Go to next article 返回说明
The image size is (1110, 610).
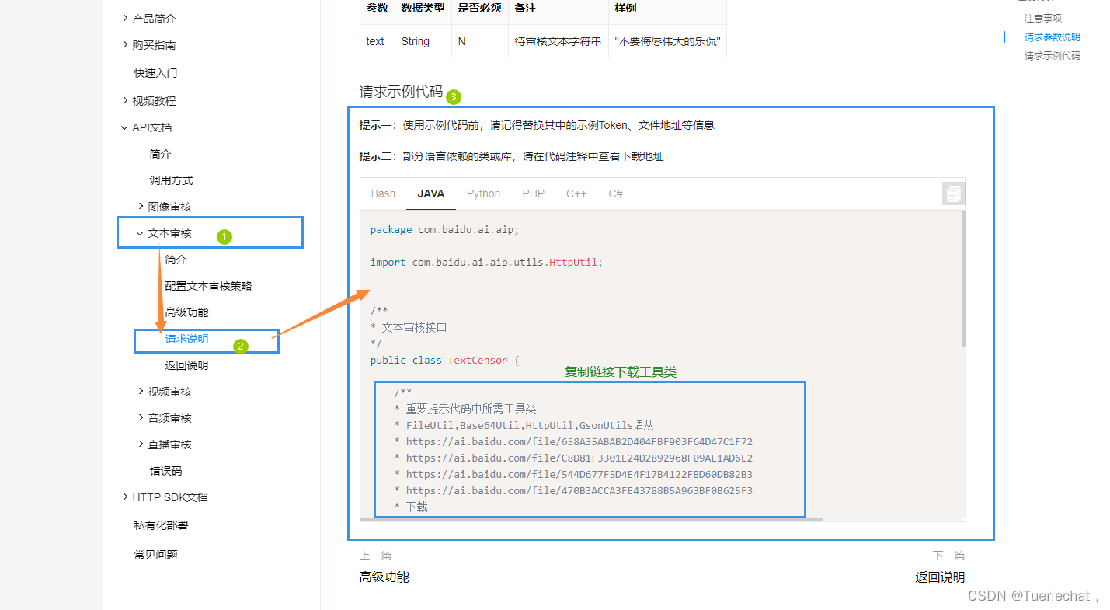[940, 577]
